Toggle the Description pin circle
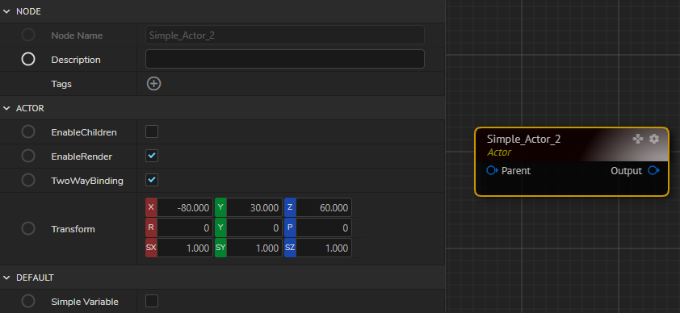 (28, 60)
